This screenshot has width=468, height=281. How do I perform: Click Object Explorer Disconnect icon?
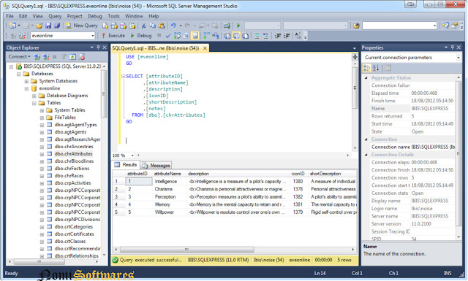pyautogui.click(x=46, y=57)
